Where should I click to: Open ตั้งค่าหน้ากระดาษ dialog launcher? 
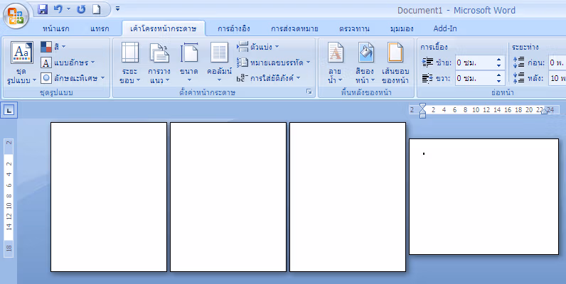point(309,92)
